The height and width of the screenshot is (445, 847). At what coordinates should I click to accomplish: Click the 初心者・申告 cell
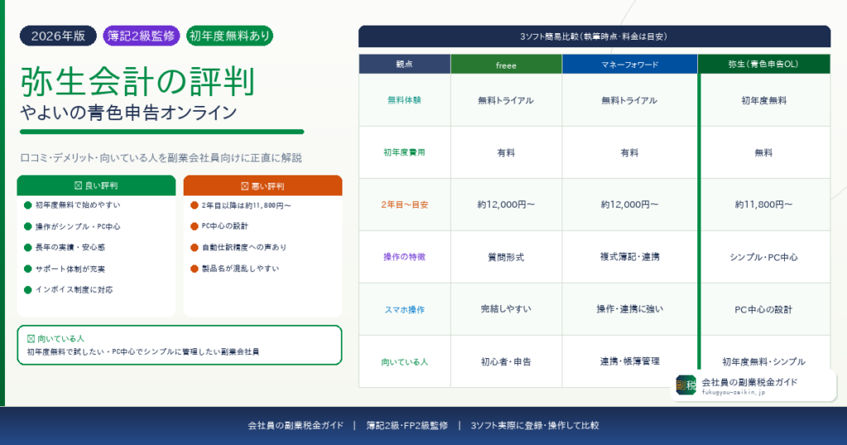pyautogui.click(x=505, y=361)
